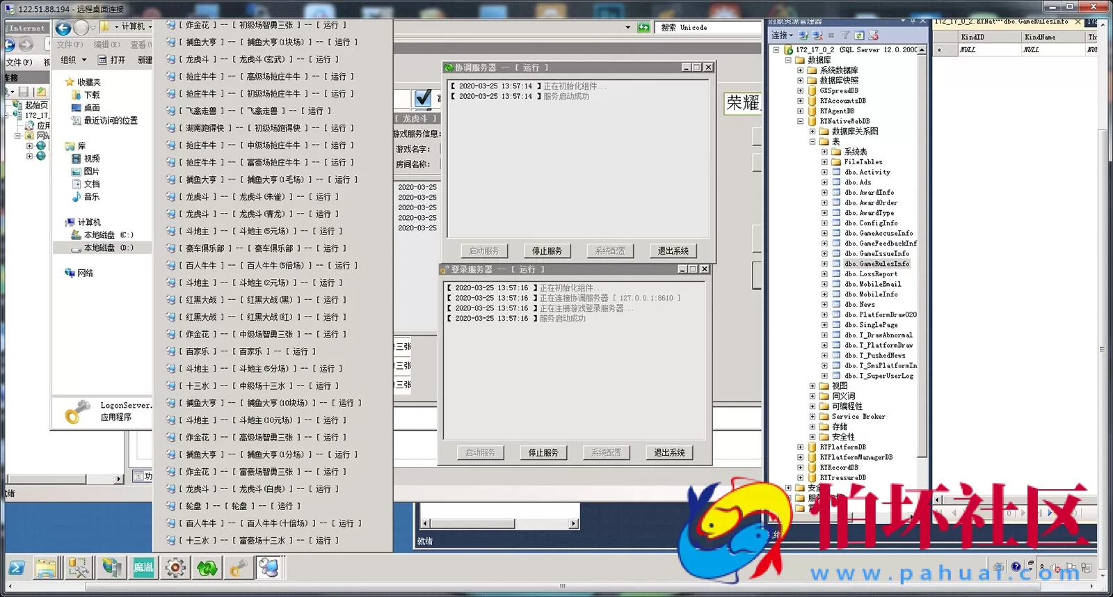Click the PowerShell icon in the taskbar
This screenshot has width=1113, height=597.
[x=17, y=568]
